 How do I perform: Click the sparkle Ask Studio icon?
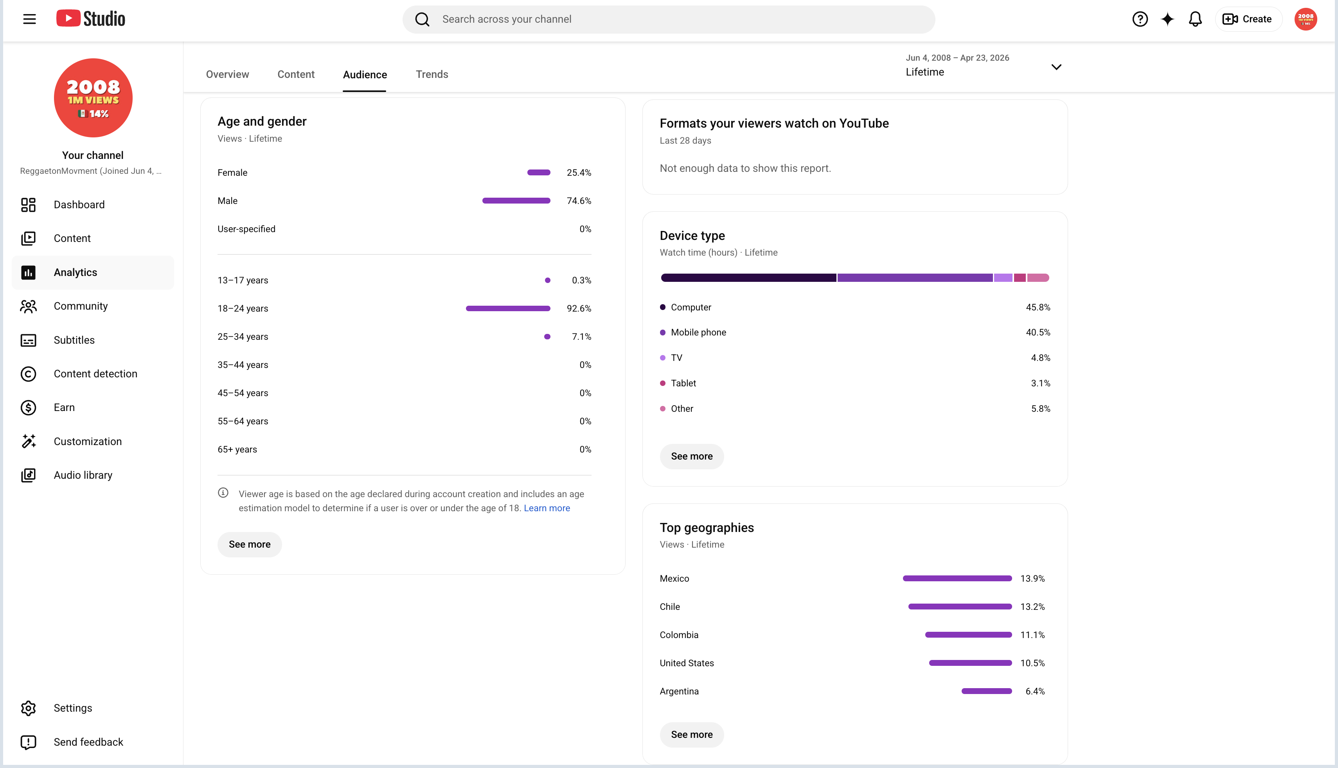tap(1168, 20)
